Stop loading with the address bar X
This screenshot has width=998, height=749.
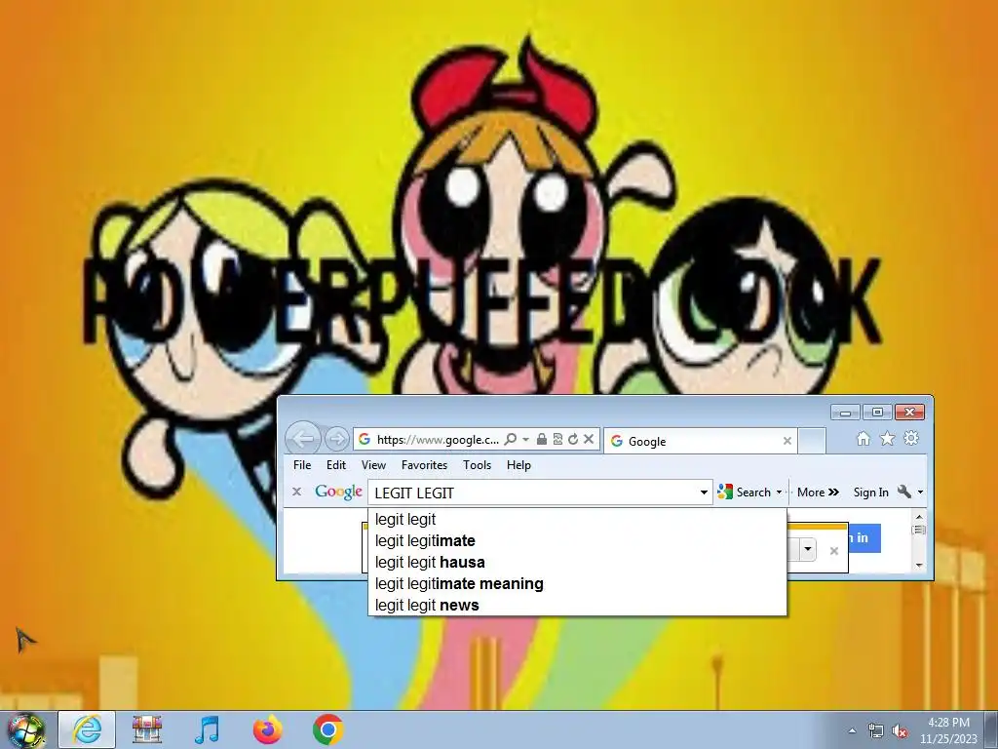(589, 439)
